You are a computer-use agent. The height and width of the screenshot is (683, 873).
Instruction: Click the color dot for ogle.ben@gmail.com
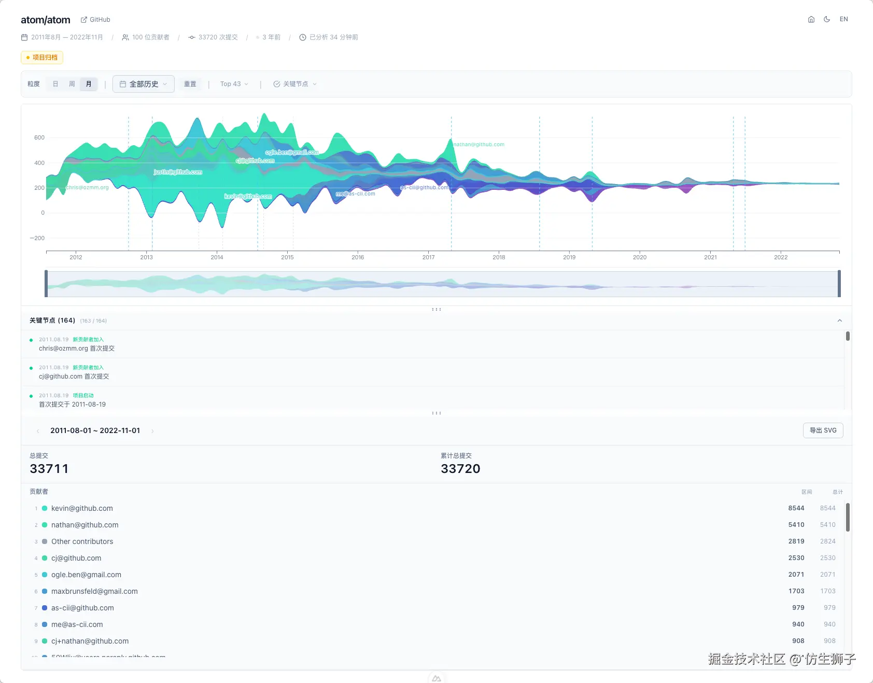[45, 575]
